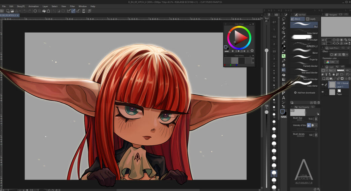Viewport: 351px width, 191px height.
Task: Click the Scale/Rotate transform icon in command bar
Action: (48, 11)
